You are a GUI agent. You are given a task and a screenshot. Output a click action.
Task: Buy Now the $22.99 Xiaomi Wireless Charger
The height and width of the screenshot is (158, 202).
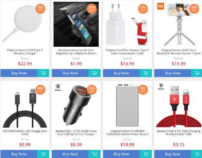(x=19, y=73)
